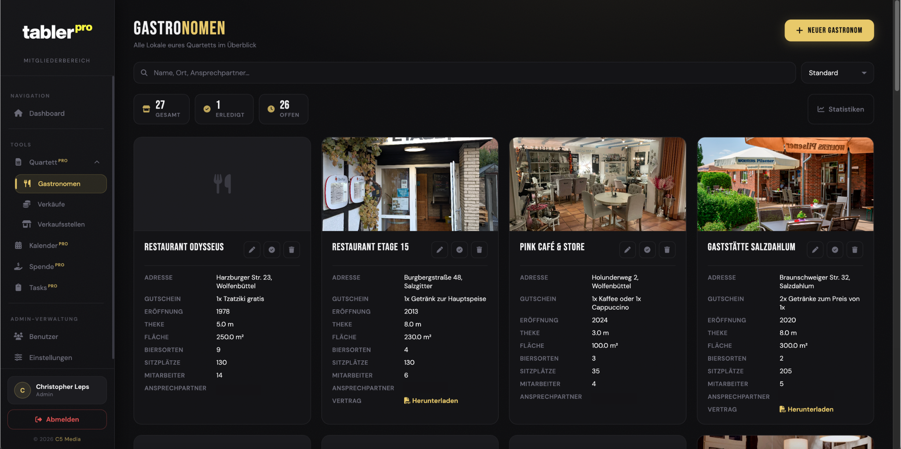Go to the Dashboard page

click(47, 113)
